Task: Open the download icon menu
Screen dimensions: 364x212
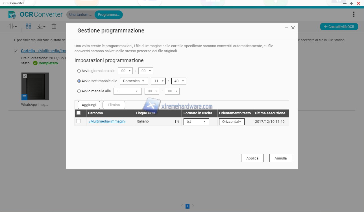Action: [41, 26]
